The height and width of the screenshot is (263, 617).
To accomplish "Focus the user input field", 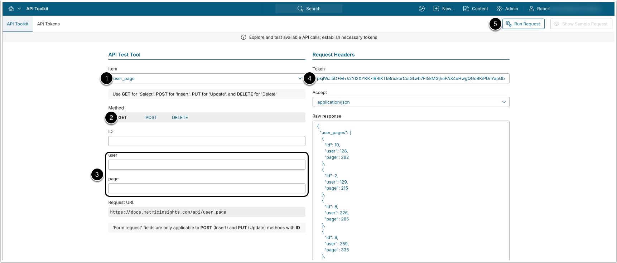I will click(x=207, y=165).
